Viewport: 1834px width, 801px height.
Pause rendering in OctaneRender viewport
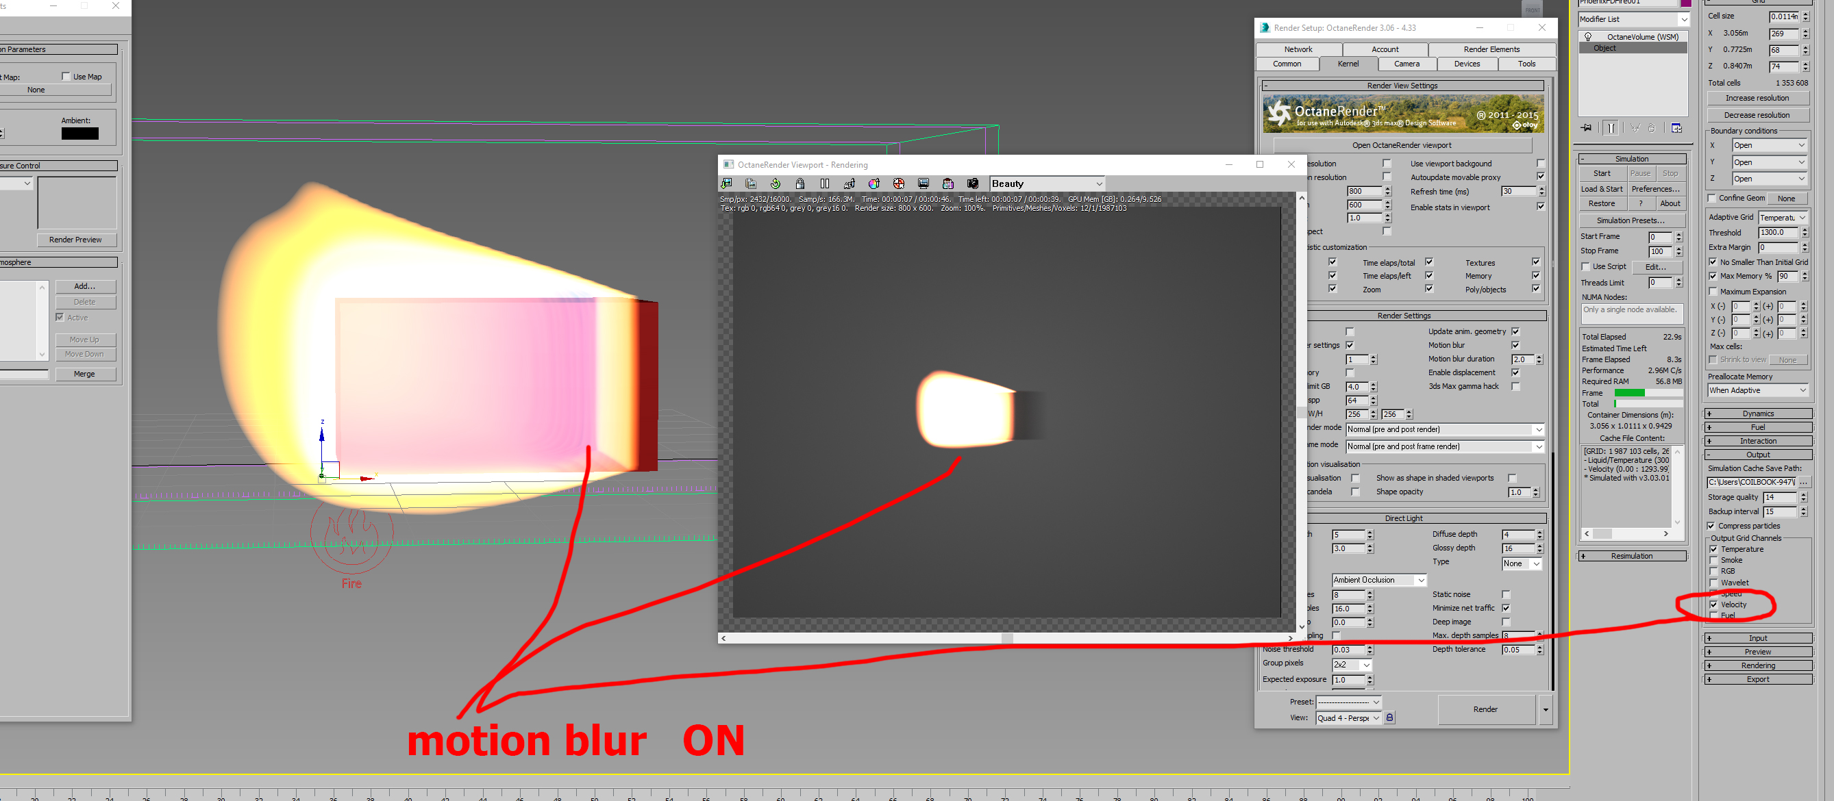coord(824,183)
